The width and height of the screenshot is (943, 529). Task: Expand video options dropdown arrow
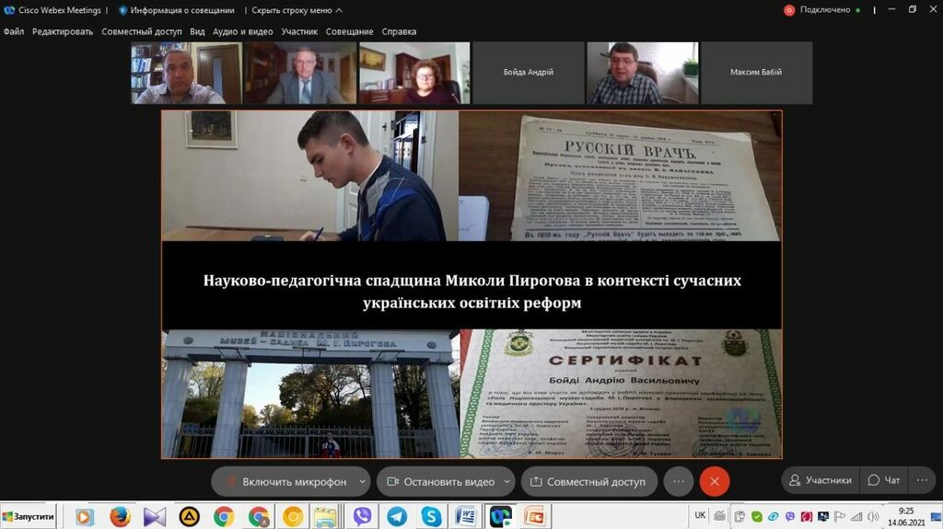[x=506, y=481]
